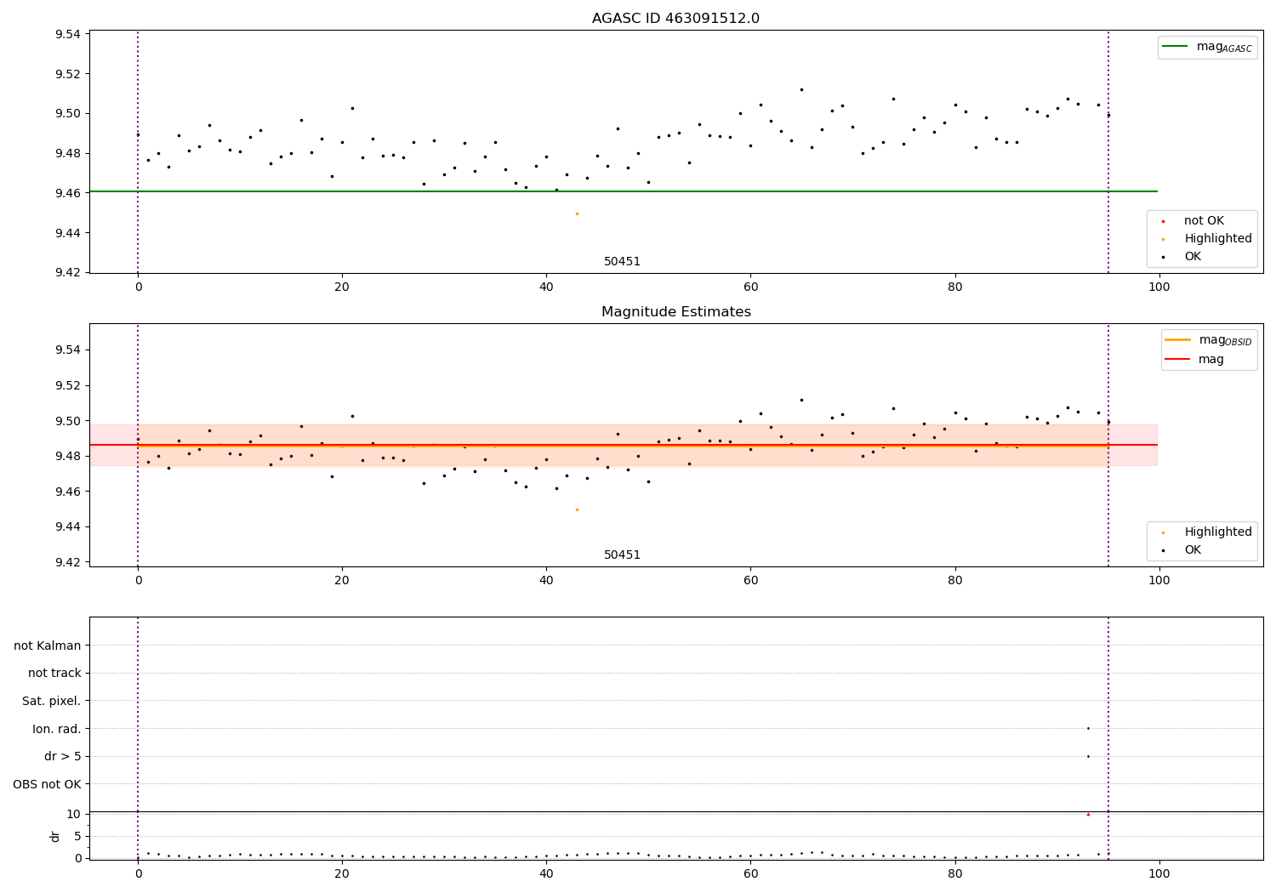Click the title "AGASC ID 463091512.0"
Screen dimensions: 1276x893
coord(675,19)
